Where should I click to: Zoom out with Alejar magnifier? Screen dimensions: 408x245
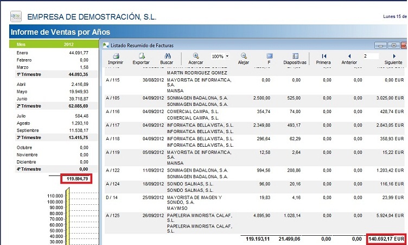click(x=244, y=56)
